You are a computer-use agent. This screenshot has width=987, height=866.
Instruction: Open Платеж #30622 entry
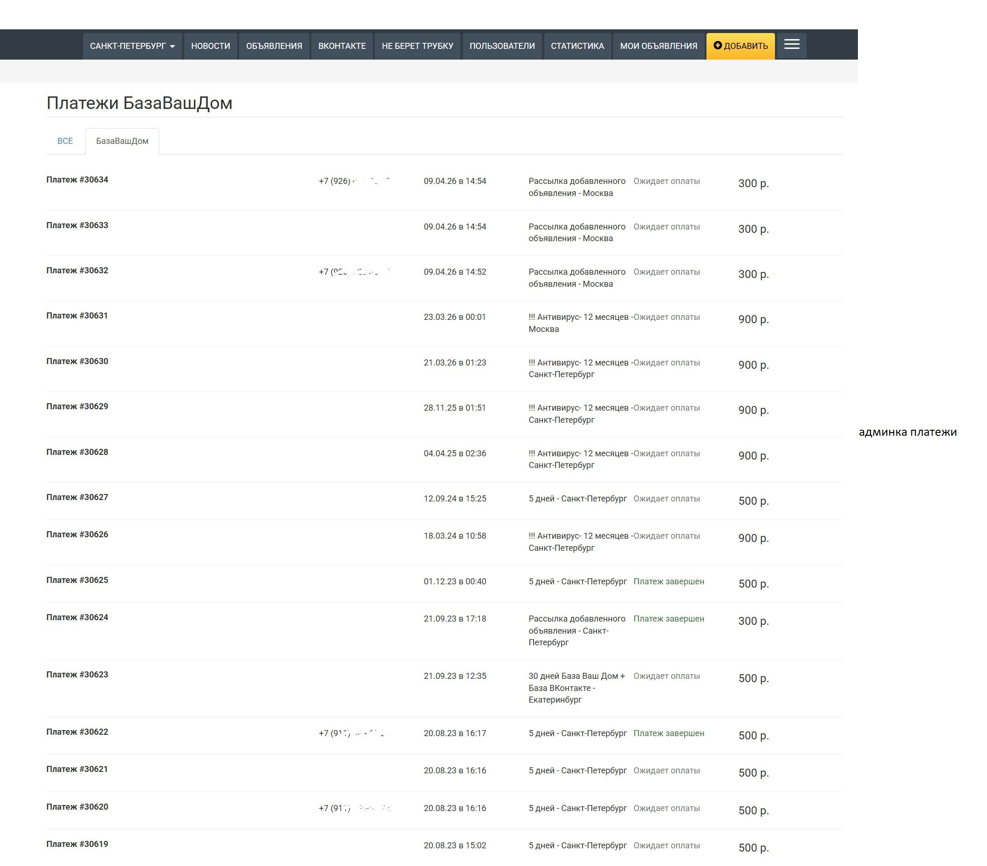[77, 732]
